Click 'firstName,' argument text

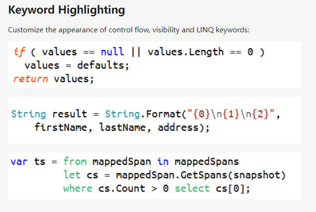(63, 127)
